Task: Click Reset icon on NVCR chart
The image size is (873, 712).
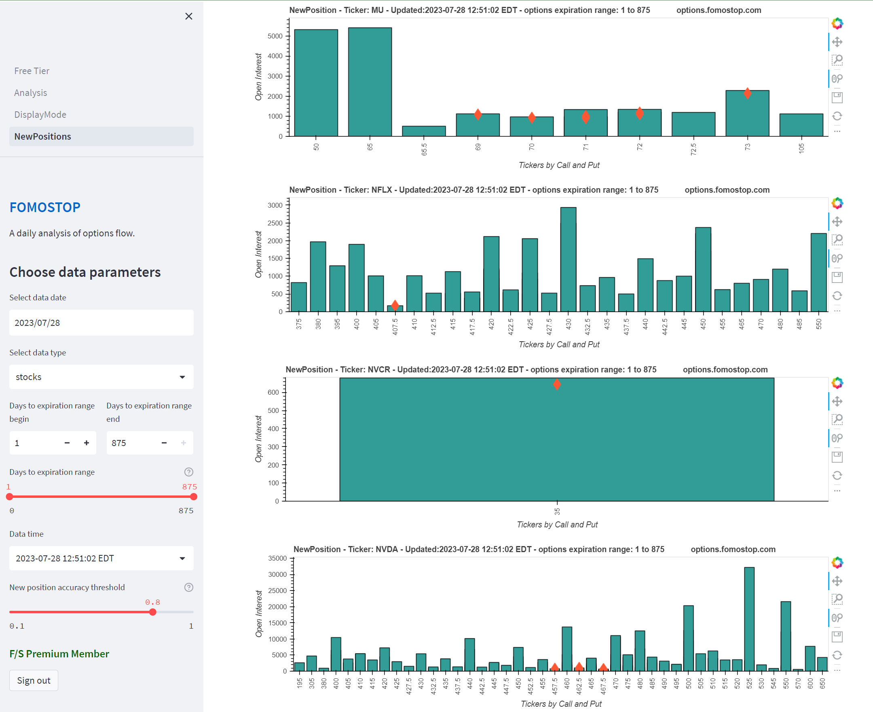Action: (x=837, y=475)
